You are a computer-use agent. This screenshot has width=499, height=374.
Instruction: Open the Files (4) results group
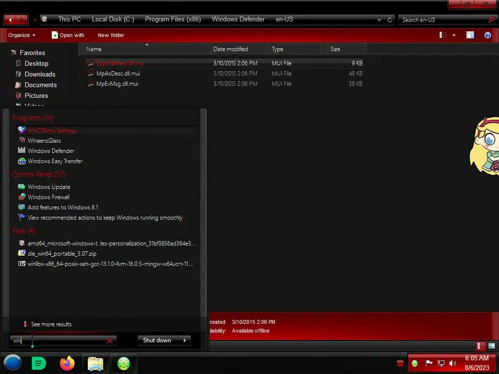24,230
